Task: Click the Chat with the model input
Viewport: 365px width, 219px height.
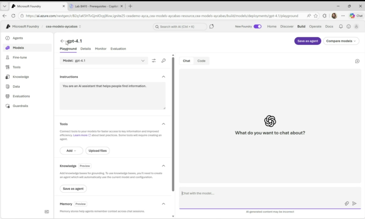Action: pos(260,193)
